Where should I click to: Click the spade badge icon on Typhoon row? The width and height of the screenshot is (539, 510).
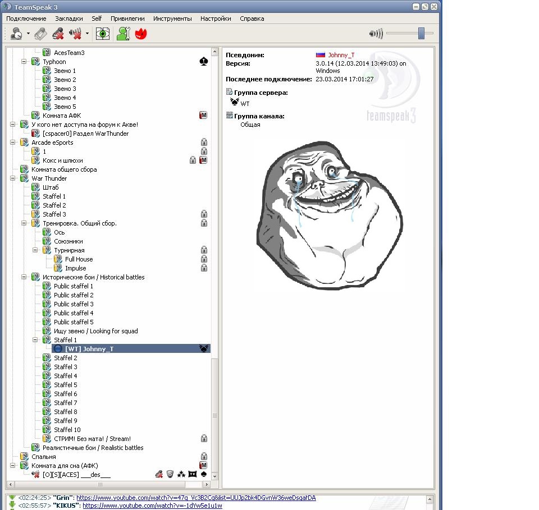coord(203,62)
